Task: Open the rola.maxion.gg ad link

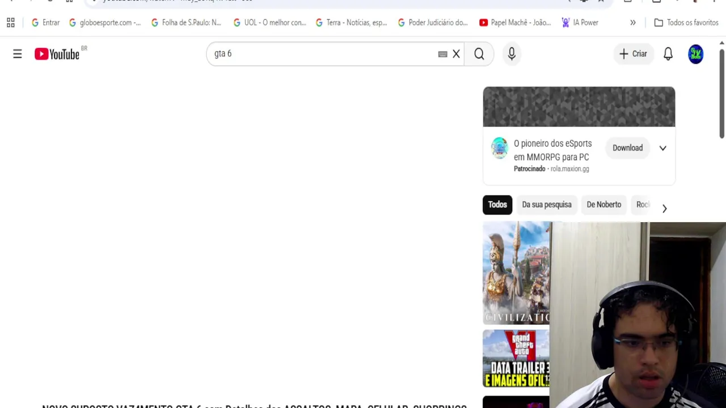Action: click(569, 169)
